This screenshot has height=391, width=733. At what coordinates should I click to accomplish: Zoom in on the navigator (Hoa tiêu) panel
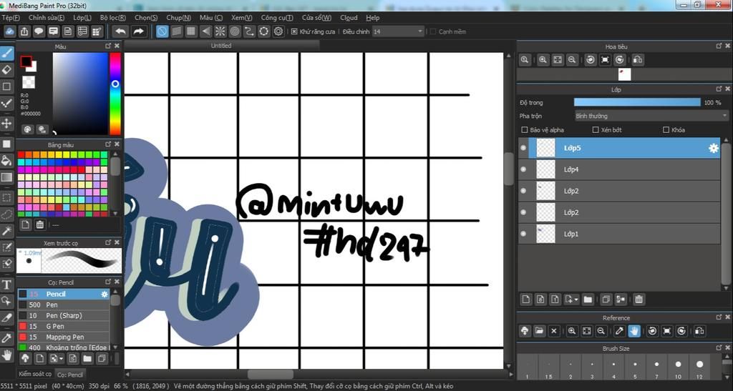coord(543,60)
